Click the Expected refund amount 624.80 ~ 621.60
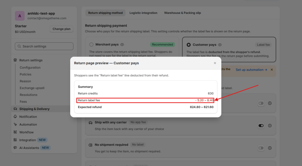The width and height of the screenshot is (302, 166). pyautogui.click(x=202, y=107)
